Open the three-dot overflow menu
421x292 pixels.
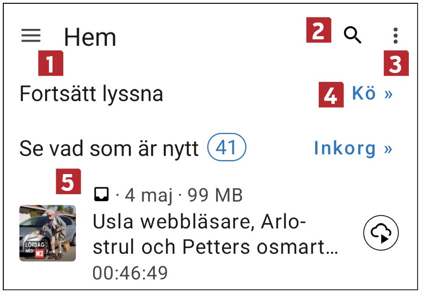coord(396,36)
